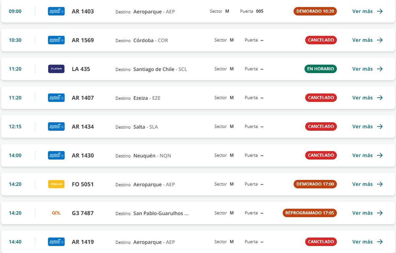Click the arrow icon on the AR 1434 row
Viewport: 396px width, 253px height.
point(380,126)
